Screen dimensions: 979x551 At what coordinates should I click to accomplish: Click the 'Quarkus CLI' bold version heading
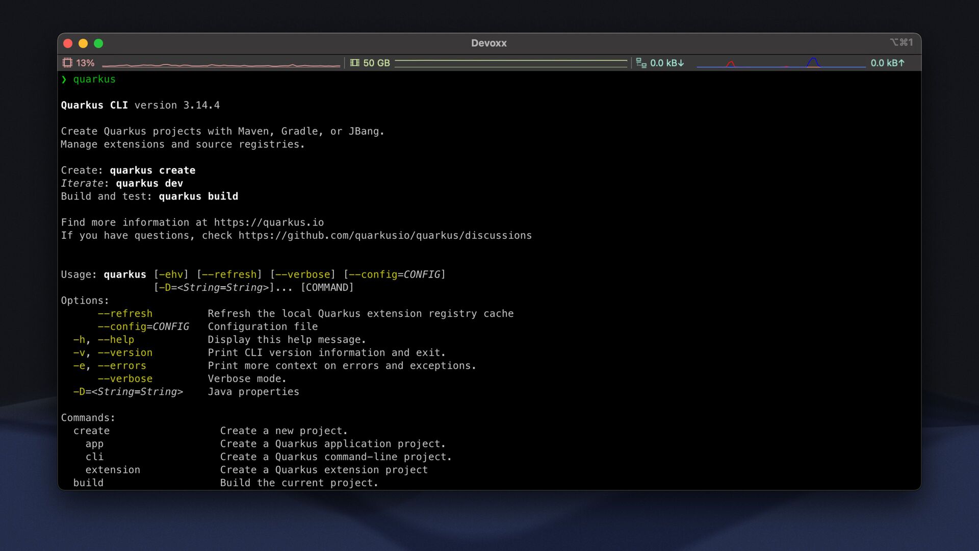click(x=94, y=105)
